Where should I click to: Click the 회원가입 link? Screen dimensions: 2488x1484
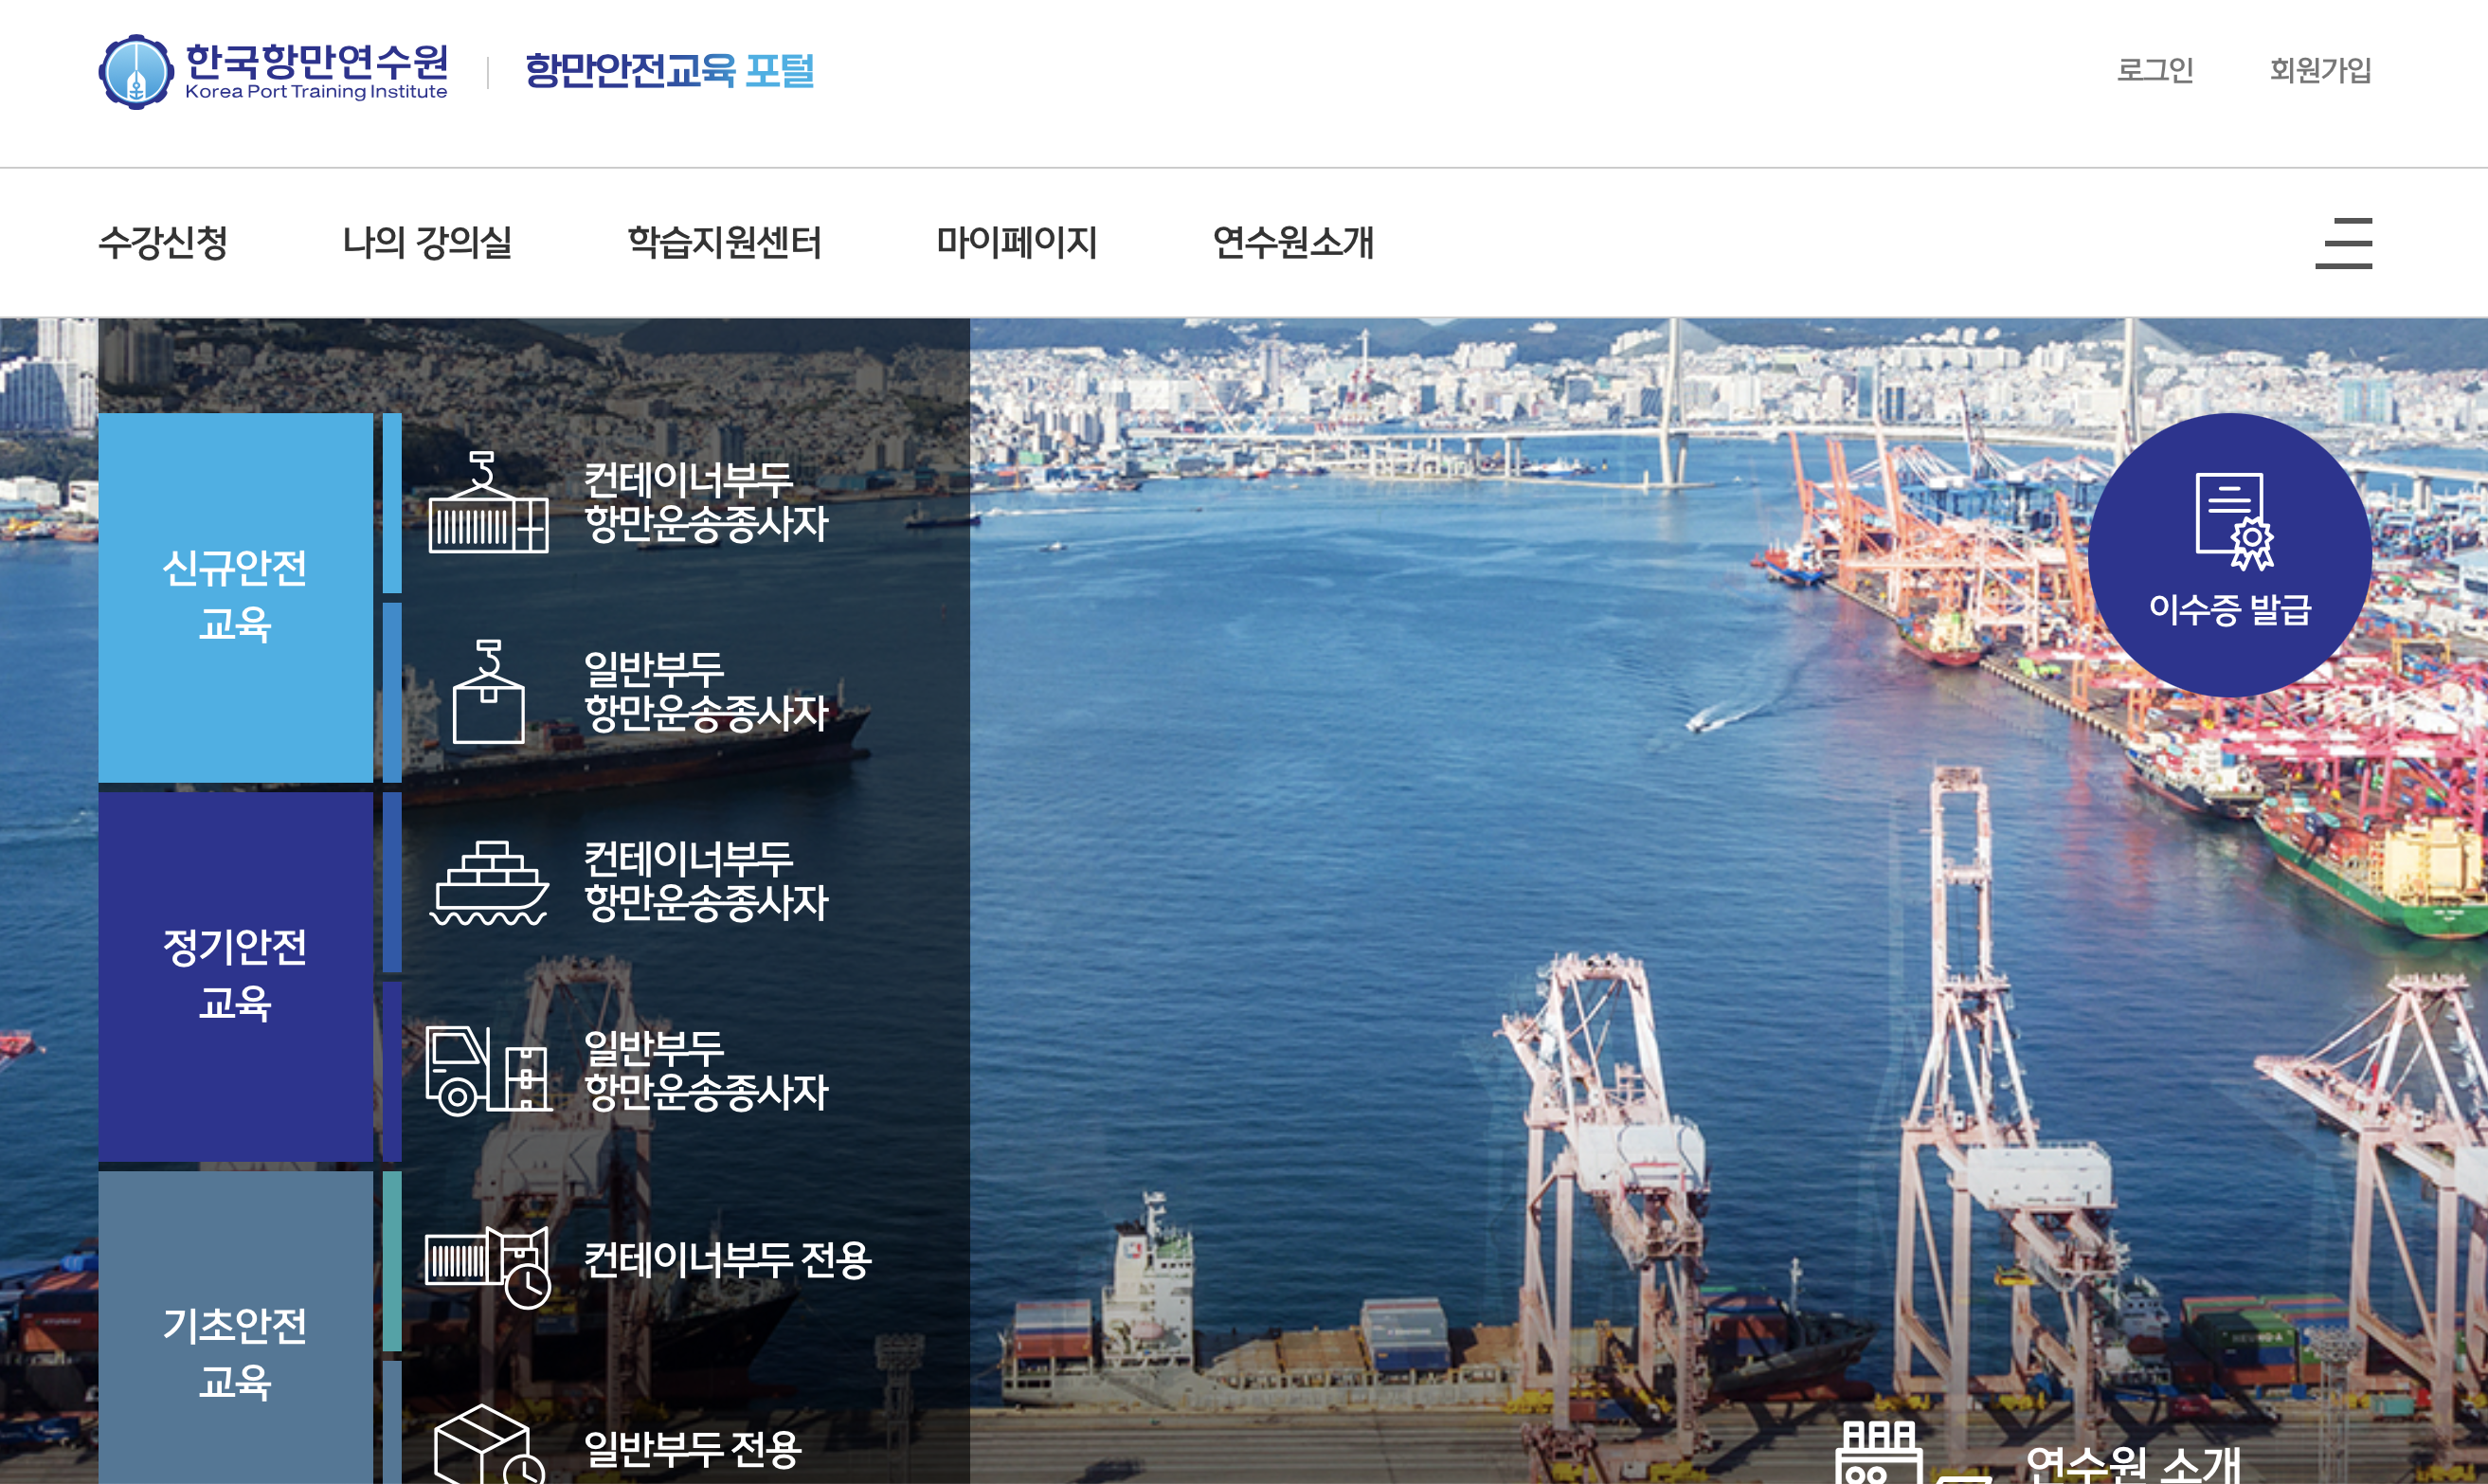[2320, 70]
